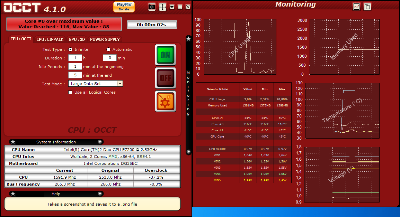Open the POWER SUPPLY tab
This screenshot has width=400, height=217.
[x=105, y=39]
